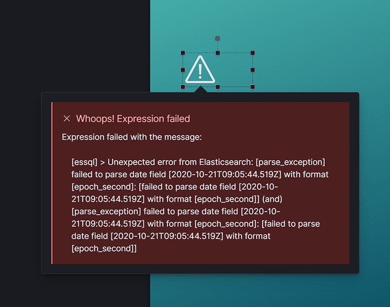
Task: Click the essql parse_exception error message text
Action: pos(200,205)
